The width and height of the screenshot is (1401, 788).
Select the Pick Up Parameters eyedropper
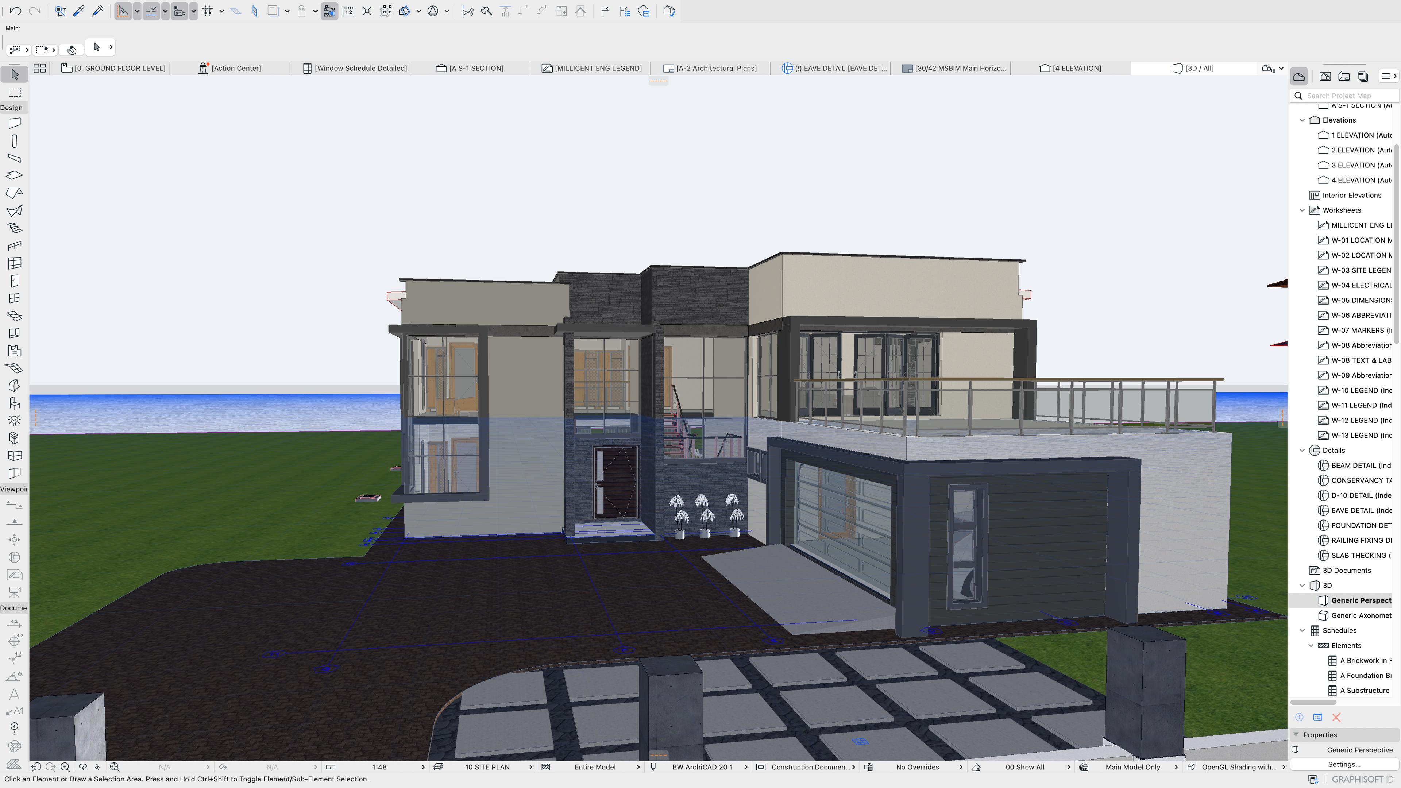pyautogui.click(x=79, y=11)
